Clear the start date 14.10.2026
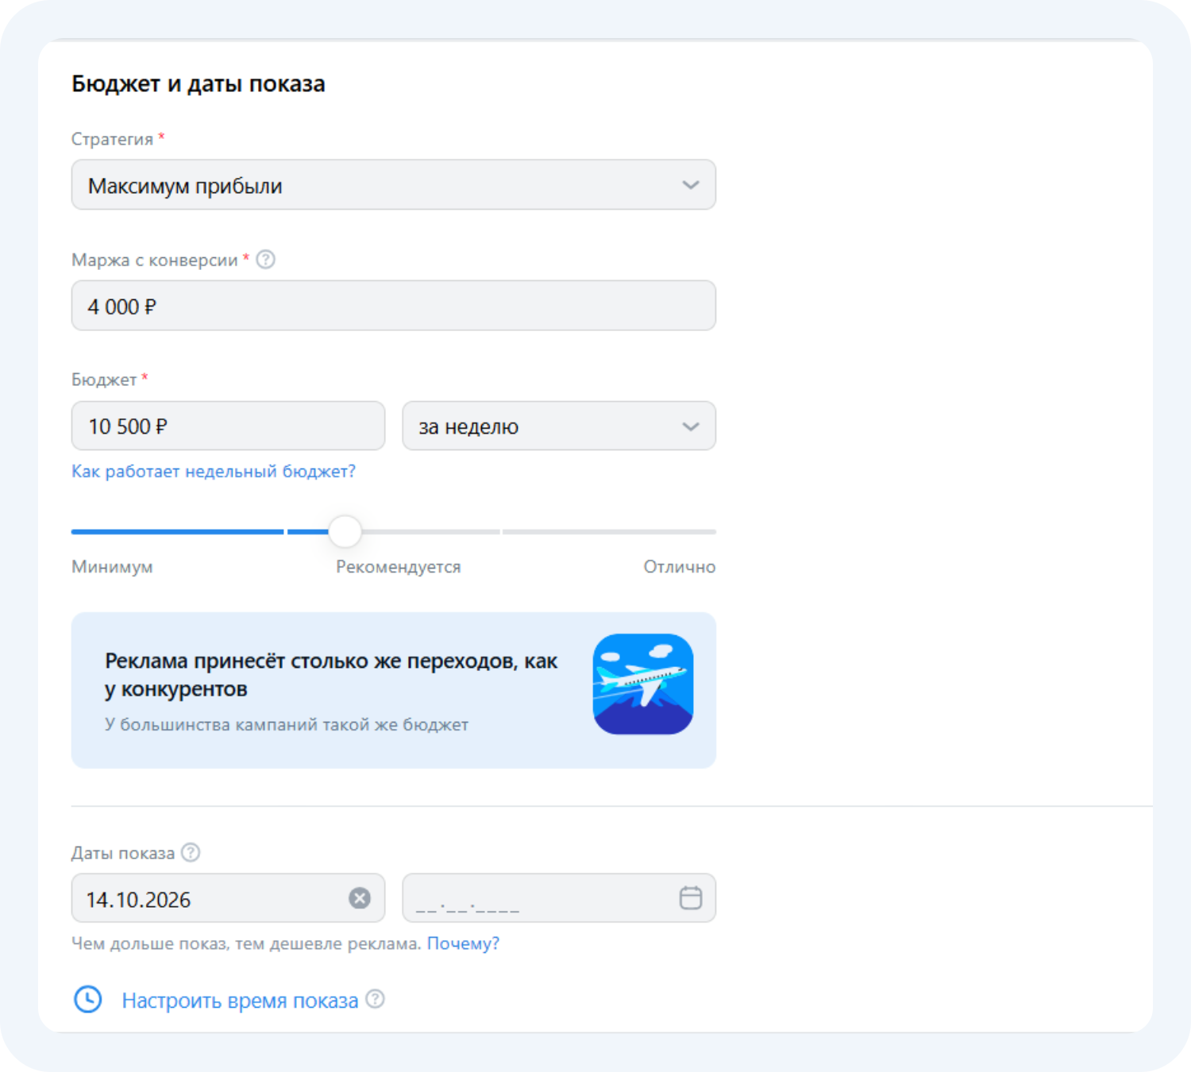The height and width of the screenshot is (1072, 1191). click(x=360, y=898)
